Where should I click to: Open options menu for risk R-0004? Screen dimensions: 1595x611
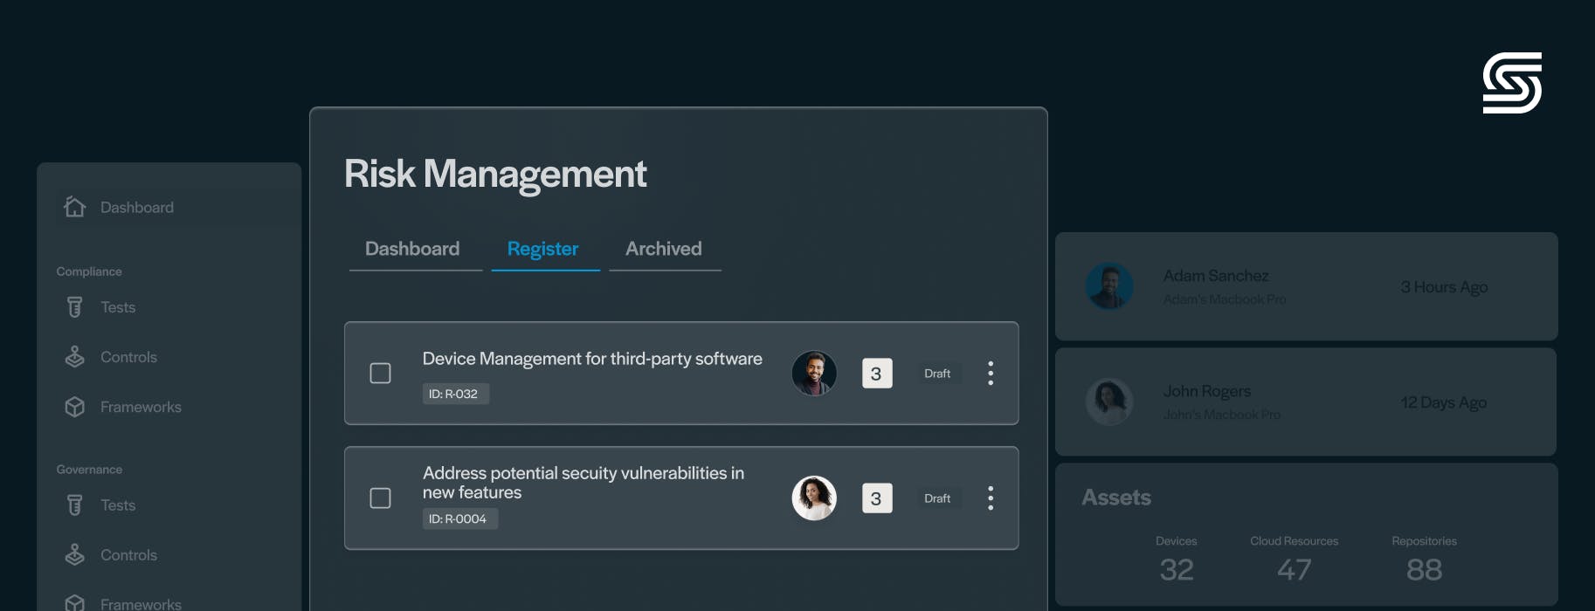tap(990, 498)
